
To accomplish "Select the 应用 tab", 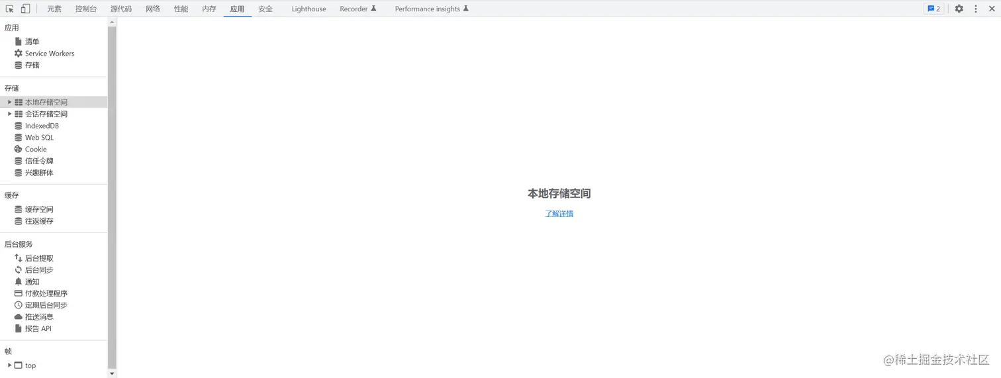I will click(237, 9).
